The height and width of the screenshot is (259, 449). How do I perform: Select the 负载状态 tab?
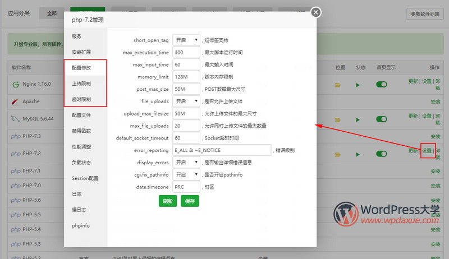coord(85,163)
